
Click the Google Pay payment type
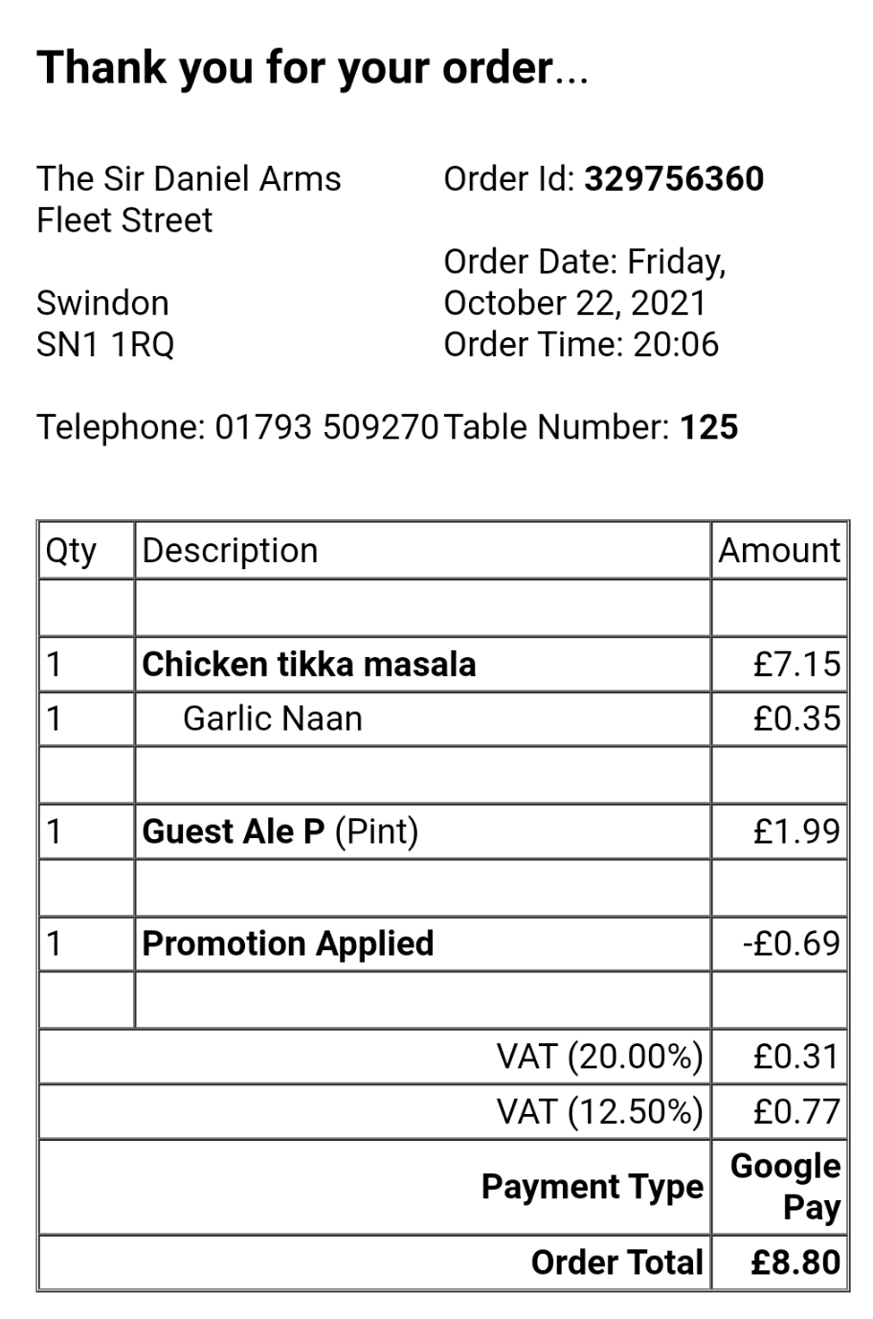coord(785,1187)
